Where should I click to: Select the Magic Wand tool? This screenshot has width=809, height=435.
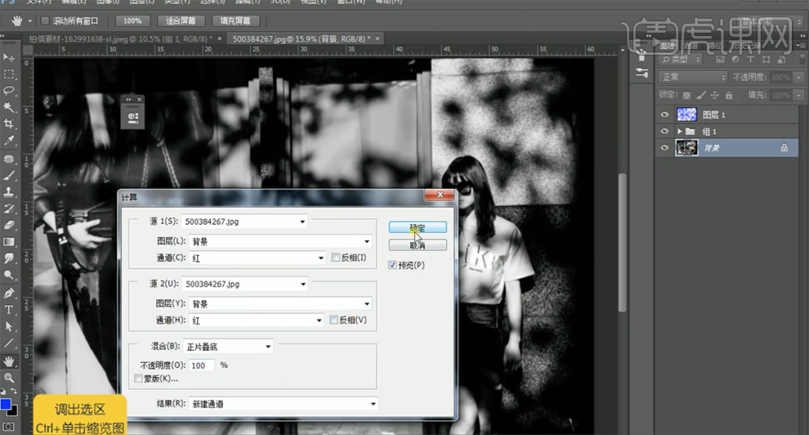click(x=9, y=107)
